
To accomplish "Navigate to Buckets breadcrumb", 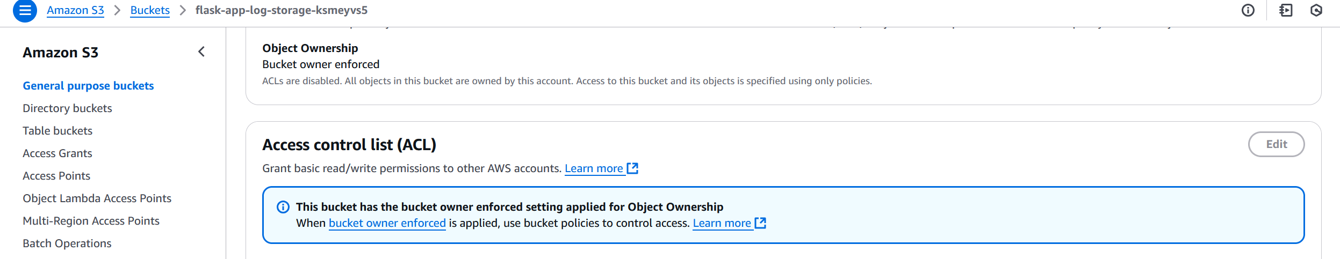I will (150, 10).
